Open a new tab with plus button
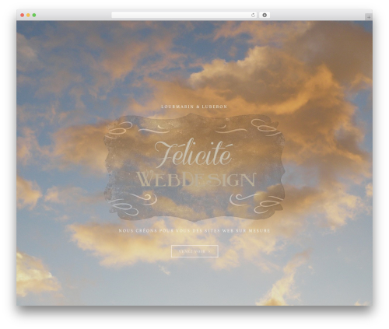 (x=369, y=17)
